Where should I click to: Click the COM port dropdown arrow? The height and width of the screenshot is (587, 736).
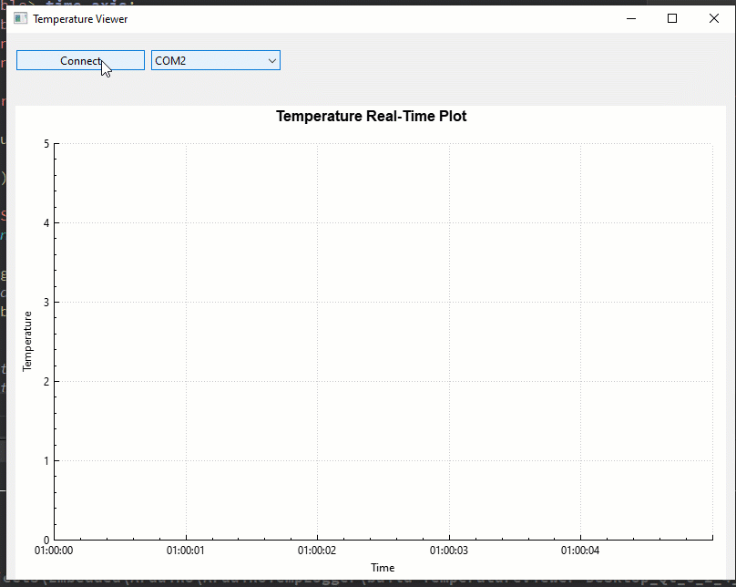tap(271, 60)
